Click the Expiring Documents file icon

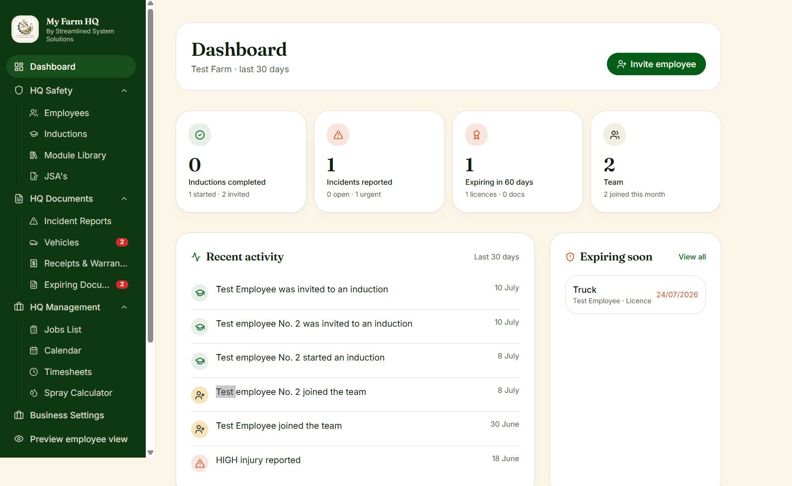point(34,285)
